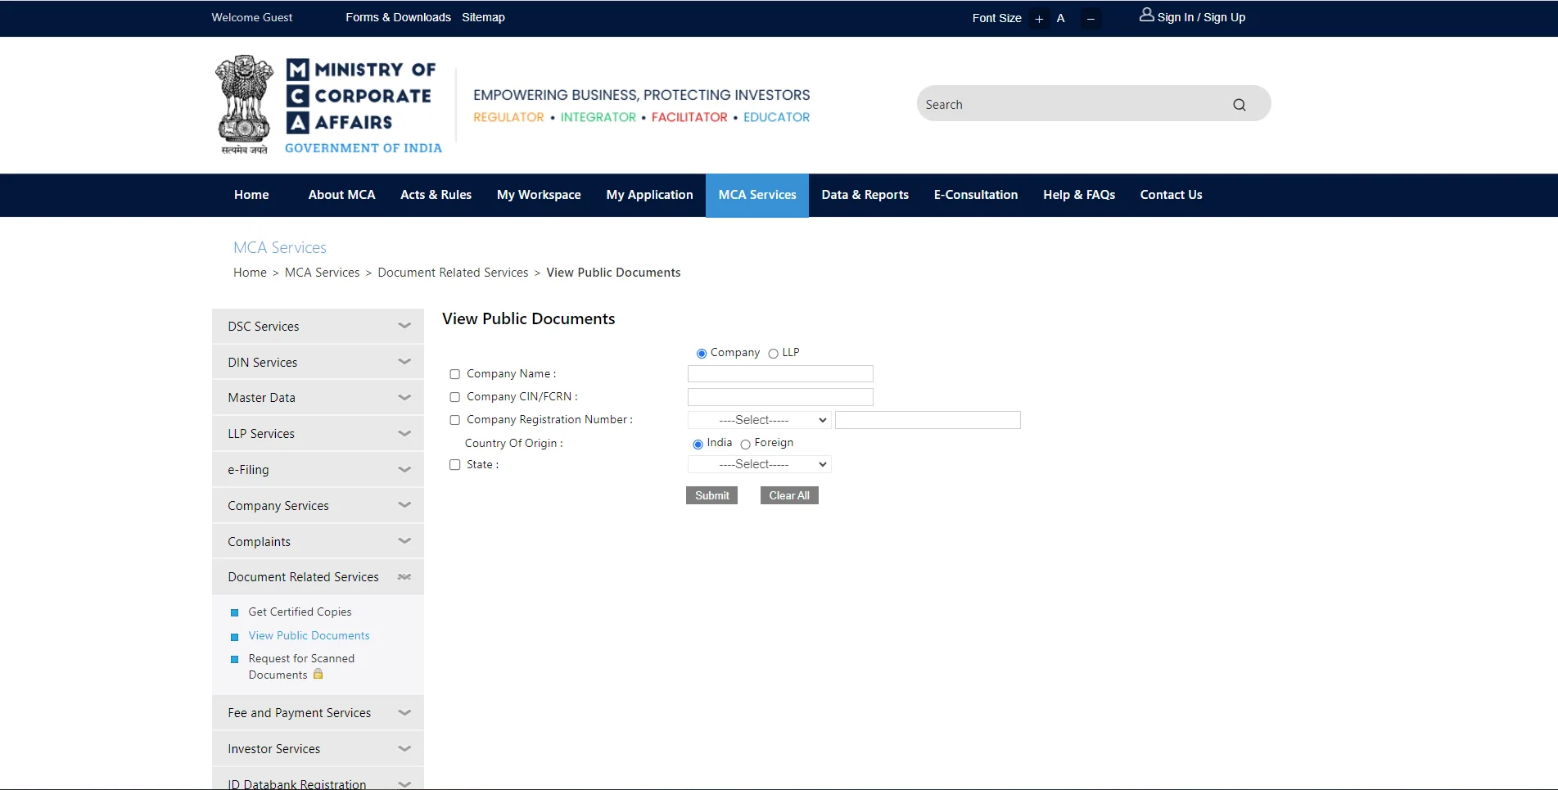Viewport: 1558px width, 790px height.
Task: Expand DIN Services chevron
Action: (404, 362)
